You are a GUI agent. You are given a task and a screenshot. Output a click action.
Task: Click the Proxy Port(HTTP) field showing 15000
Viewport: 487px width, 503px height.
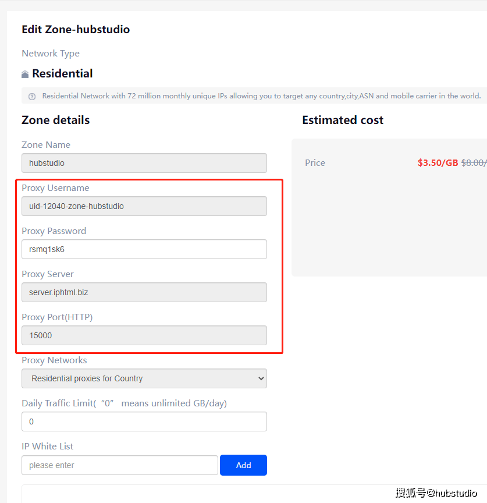tap(144, 335)
